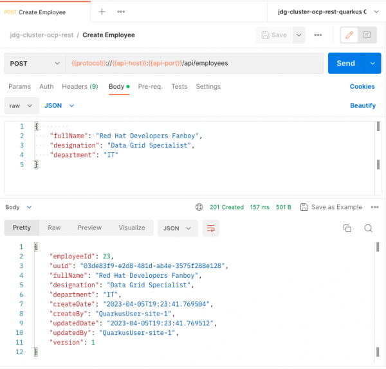Click the request URL input field
The width and height of the screenshot is (386, 369).
coord(193,64)
